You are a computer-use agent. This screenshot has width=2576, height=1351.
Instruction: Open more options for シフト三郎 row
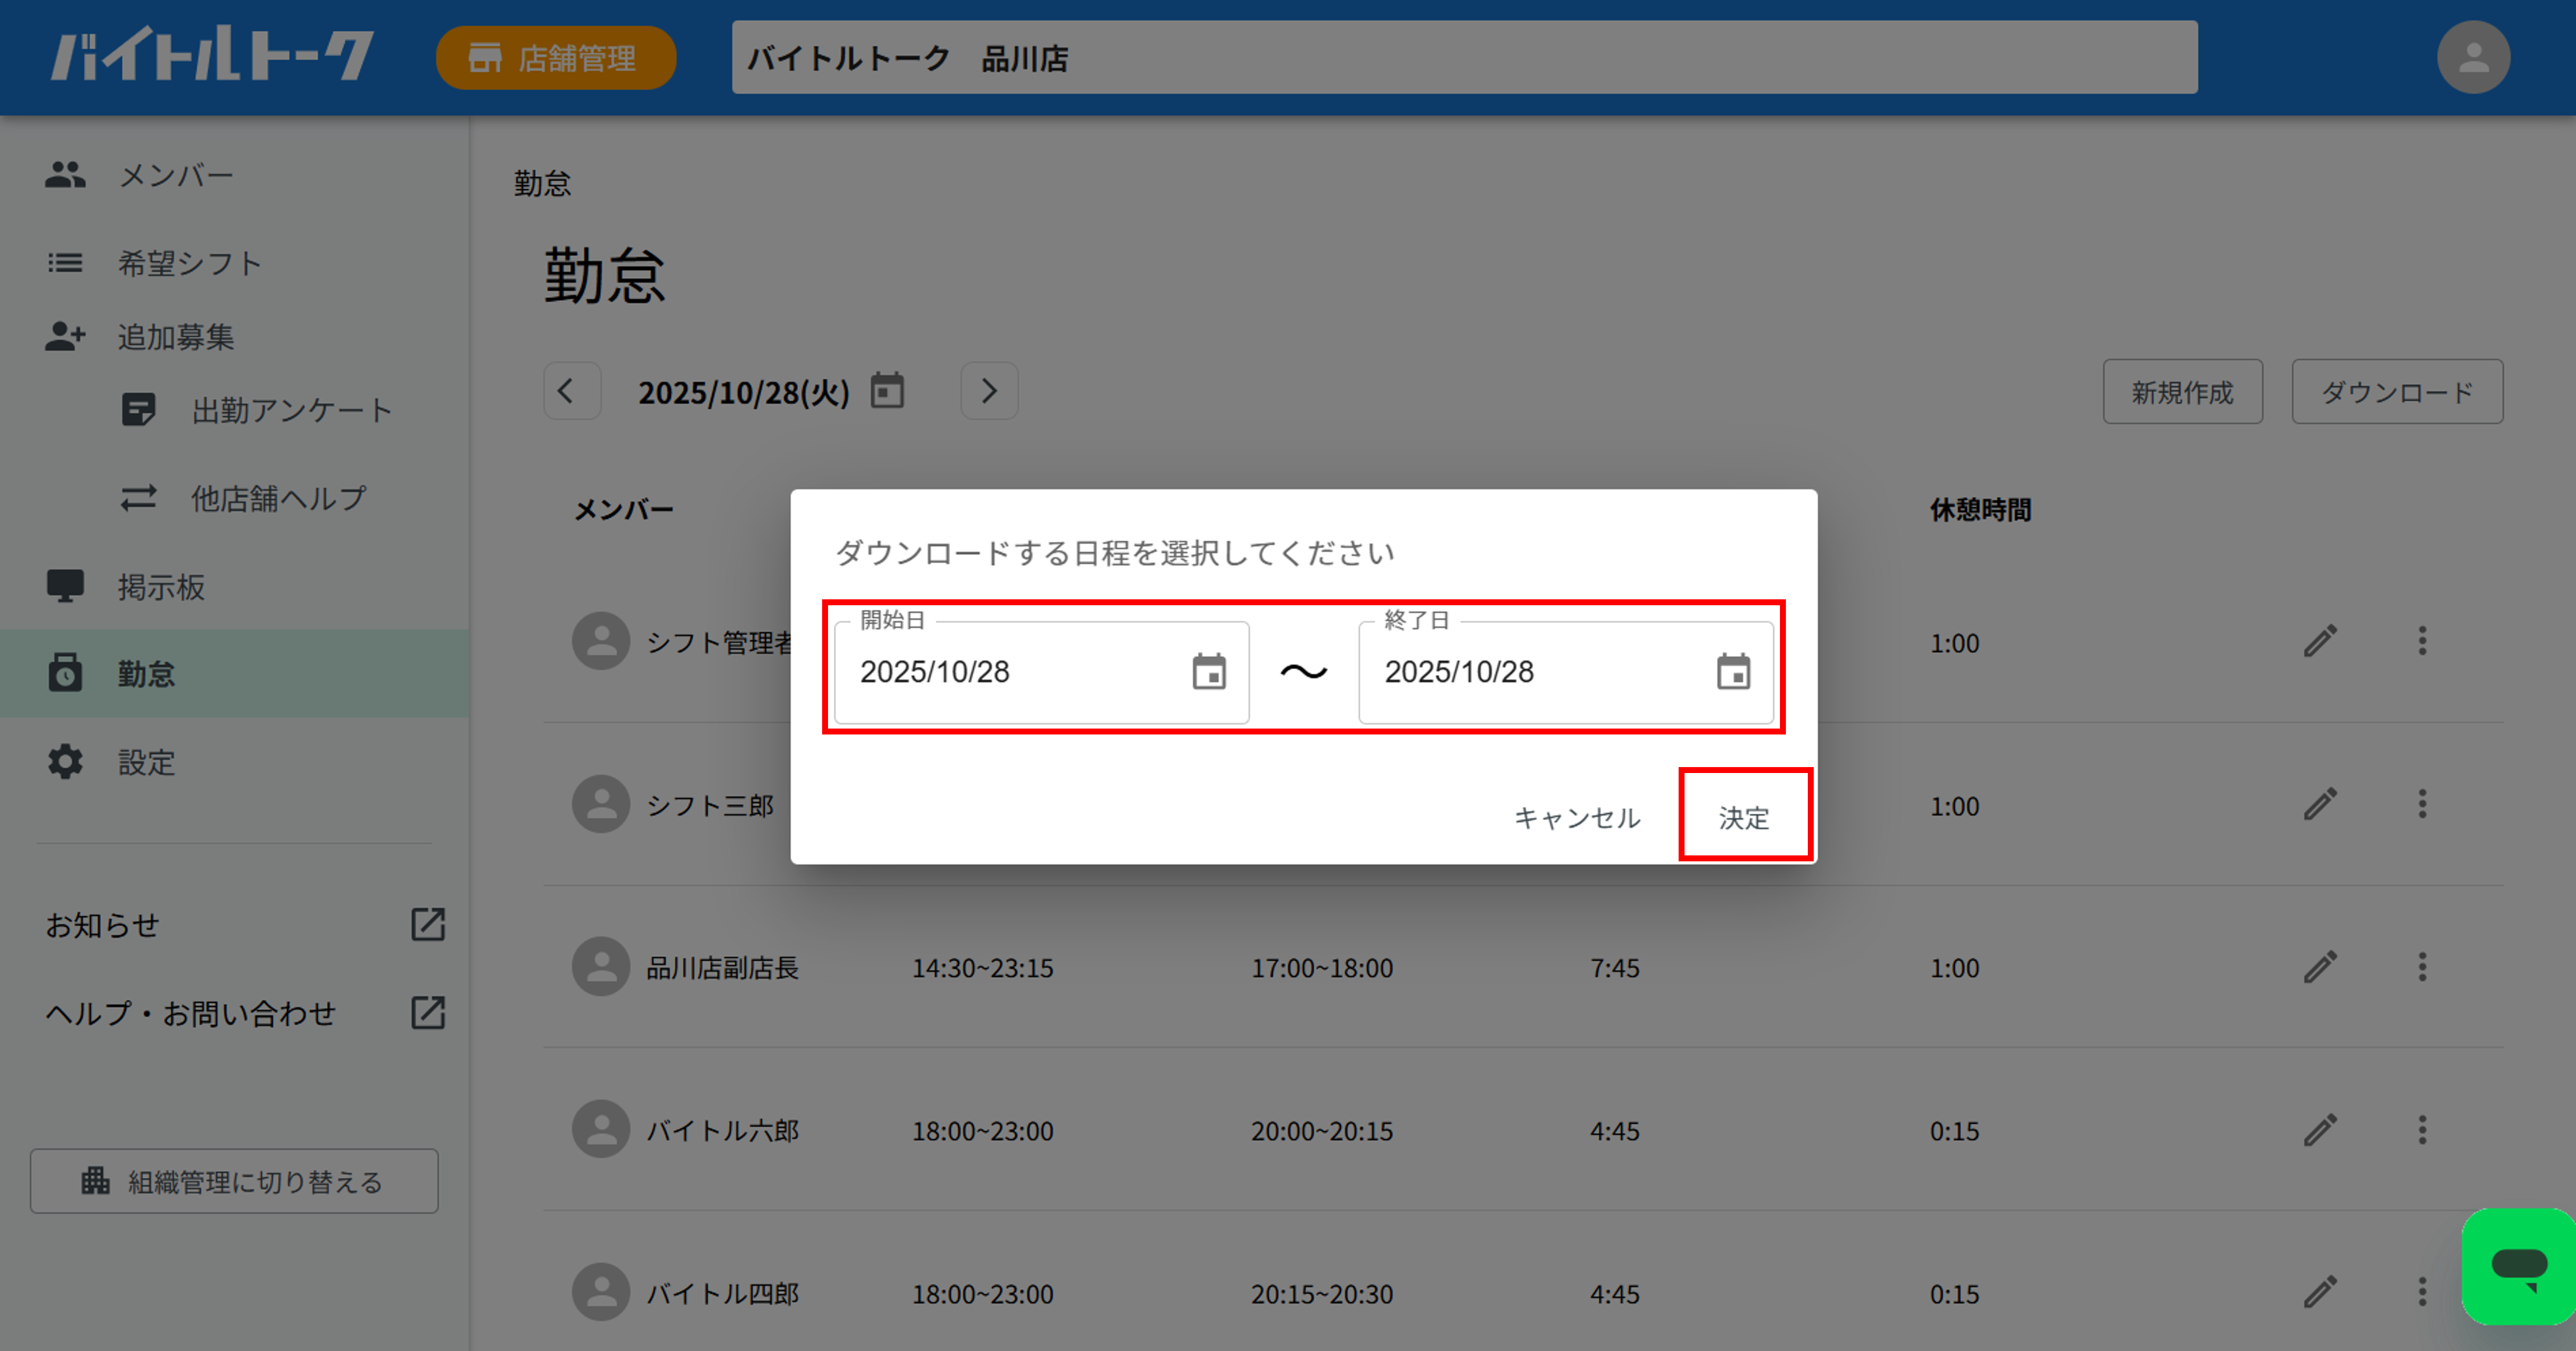[2422, 804]
